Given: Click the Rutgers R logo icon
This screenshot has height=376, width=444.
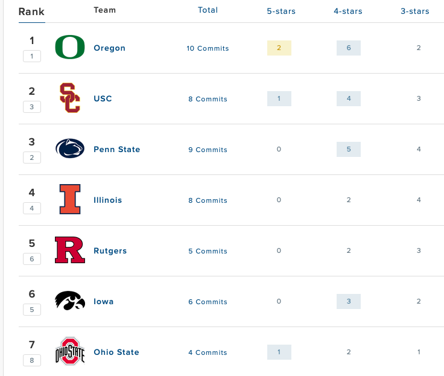Looking at the screenshot, I should [70, 250].
